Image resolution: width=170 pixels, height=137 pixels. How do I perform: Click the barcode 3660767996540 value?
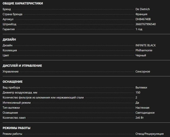(x=146, y=24)
